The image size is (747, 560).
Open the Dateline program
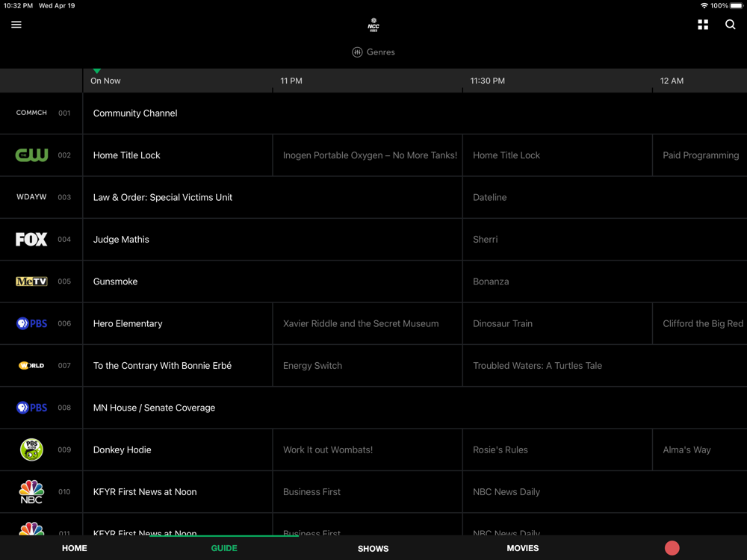(x=605, y=198)
